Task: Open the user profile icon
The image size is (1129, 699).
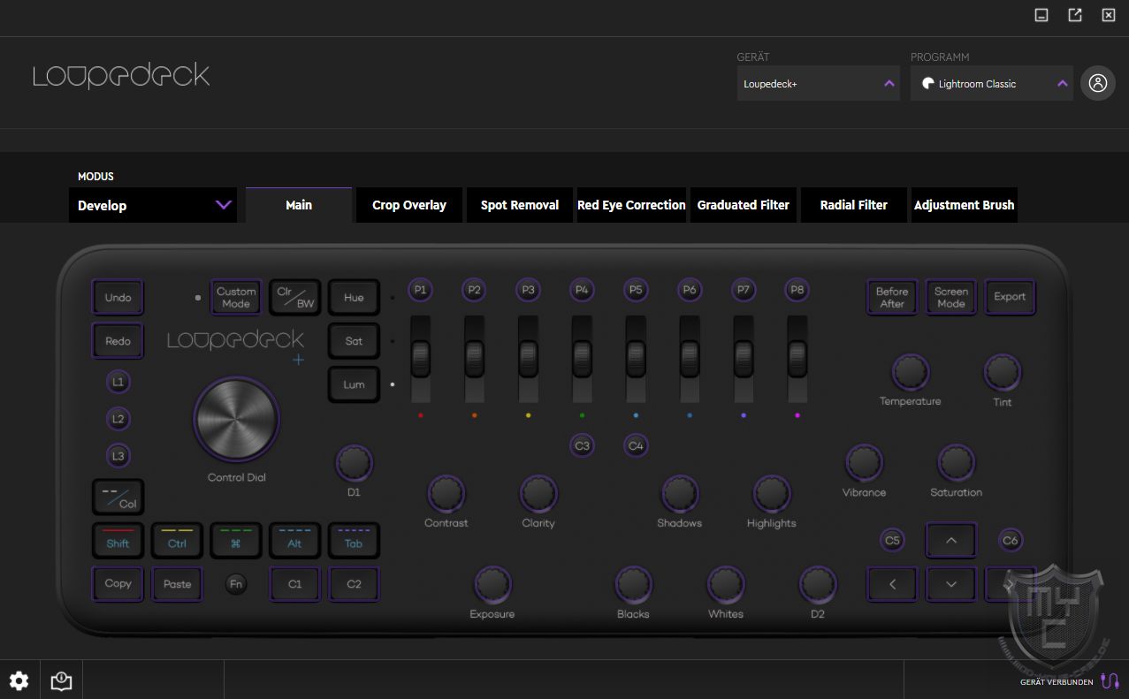Action: click(x=1098, y=83)
